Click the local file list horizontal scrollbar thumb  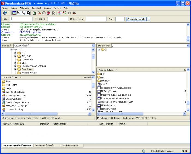tap(31, 114)
